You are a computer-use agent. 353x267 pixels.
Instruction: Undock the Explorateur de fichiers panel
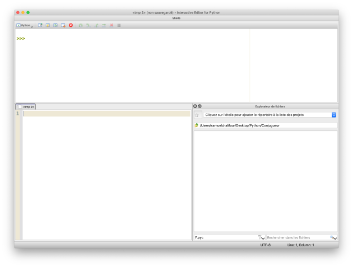199,106
